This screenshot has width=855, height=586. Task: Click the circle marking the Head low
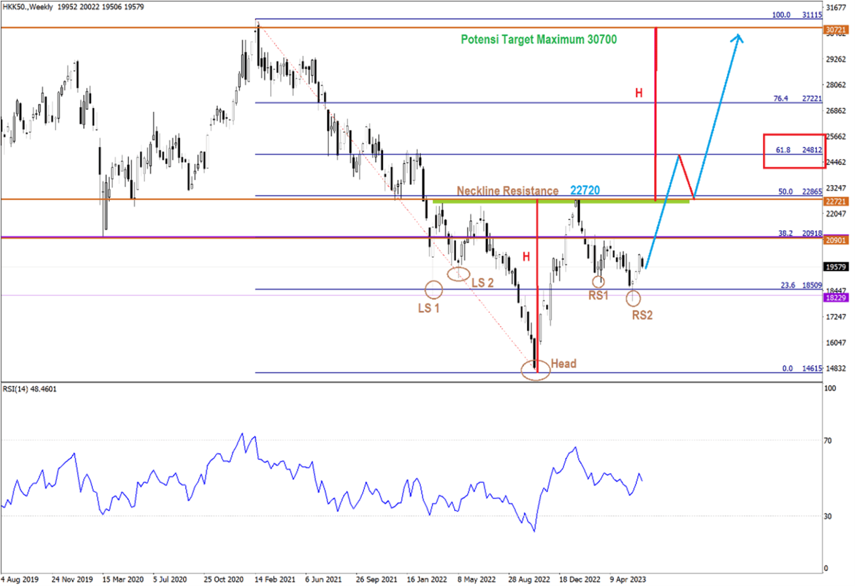pos(535,370)
